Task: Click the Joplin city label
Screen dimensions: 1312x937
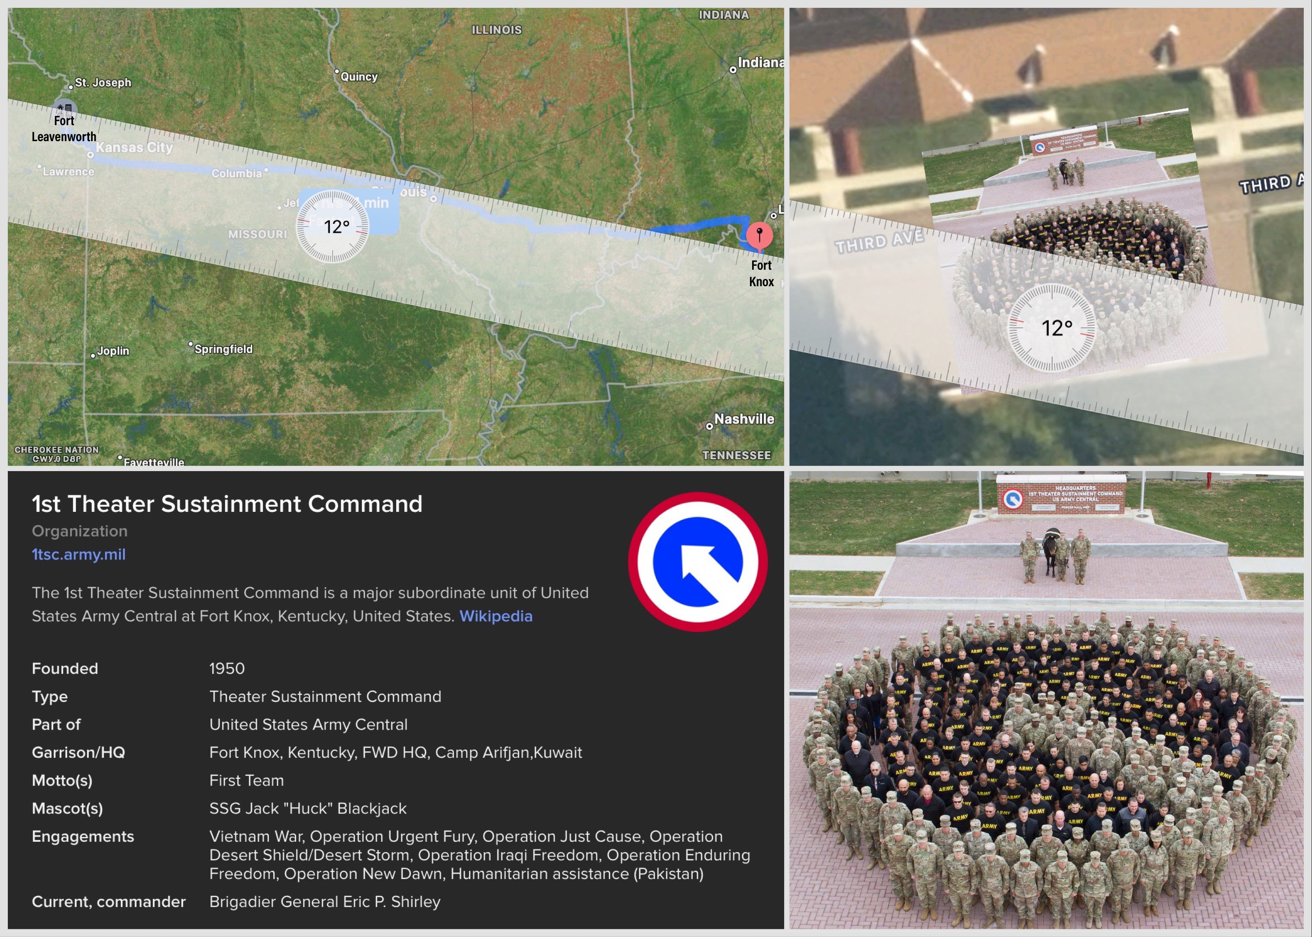Action: click(113, 351)
